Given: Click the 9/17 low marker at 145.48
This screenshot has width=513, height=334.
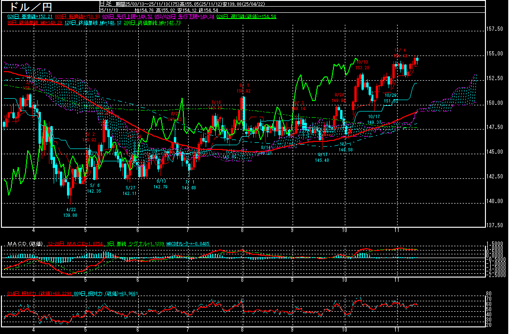Looking at the screenshot, I should [x=322, y=158].
